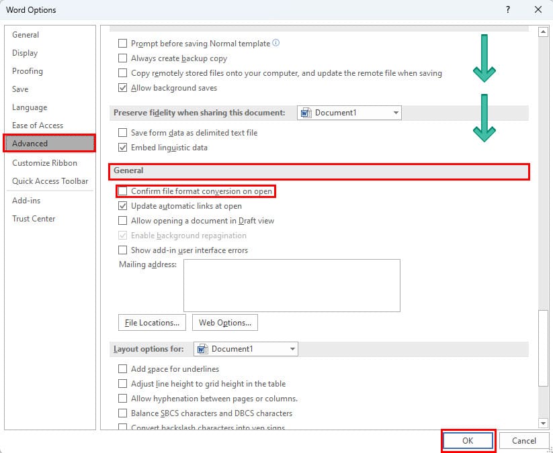Uncheck Update automatic links at open
The height and width of the screenshot is (453, 553).
click(122, 206)
